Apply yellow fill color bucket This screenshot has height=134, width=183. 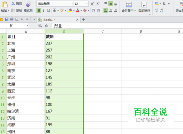70,11
